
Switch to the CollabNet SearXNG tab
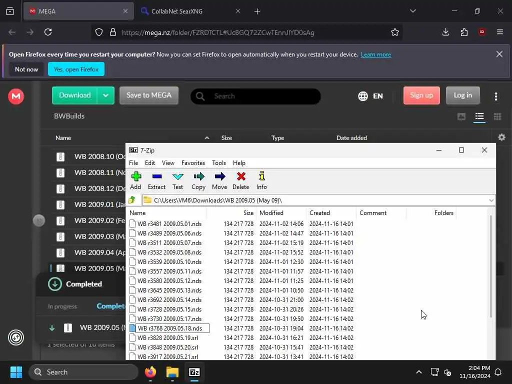point(191,11)
